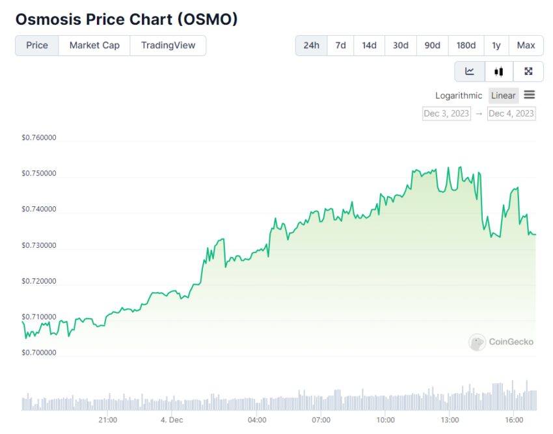The width and height of the screenshot is (553, 434).
Task: Switch to the candlestick chart icon
Action: 498,72
